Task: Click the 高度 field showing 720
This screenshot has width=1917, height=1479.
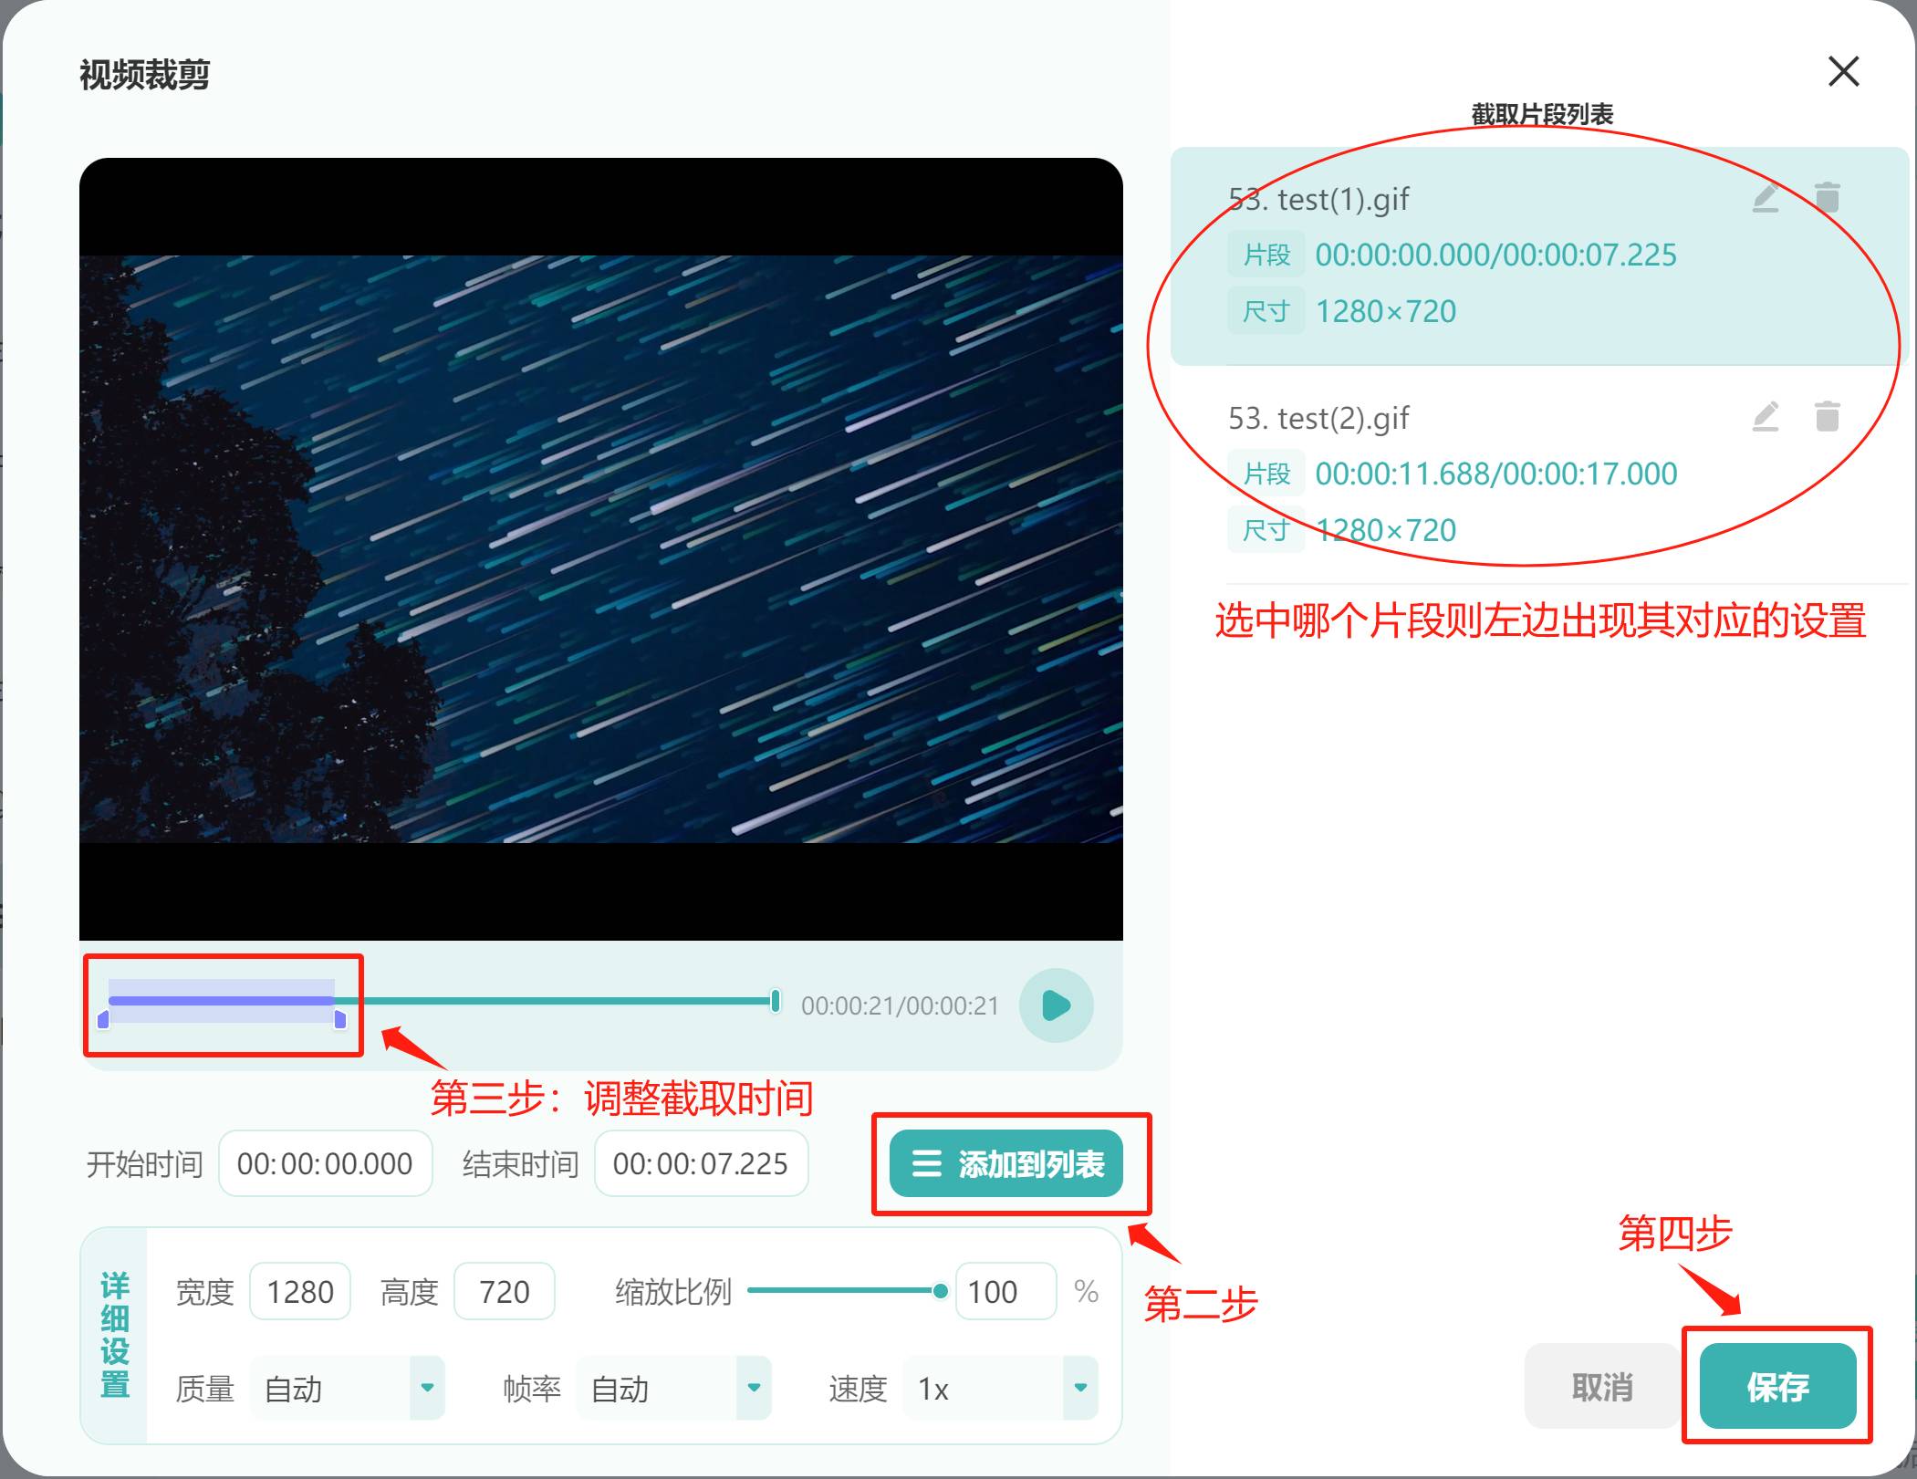Action: (x=505, y=1291)
